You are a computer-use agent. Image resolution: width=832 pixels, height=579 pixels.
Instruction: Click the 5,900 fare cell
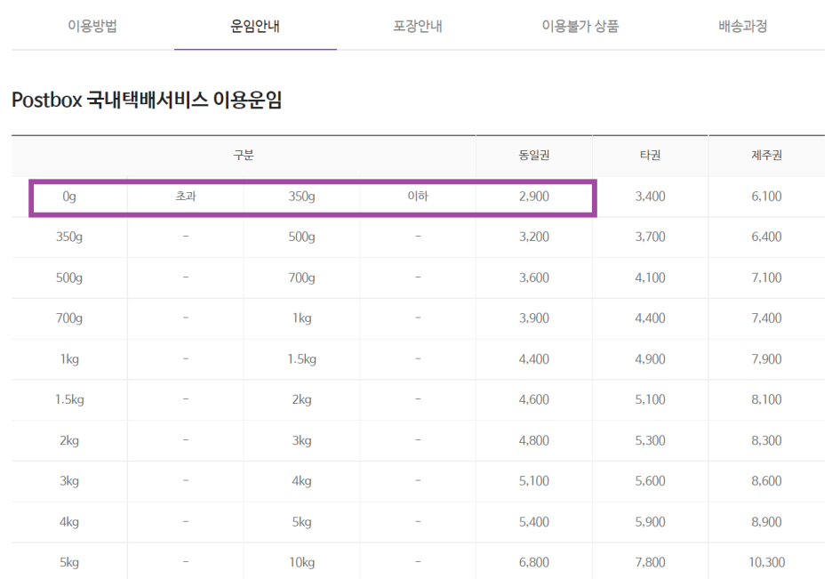pos(650,522)
